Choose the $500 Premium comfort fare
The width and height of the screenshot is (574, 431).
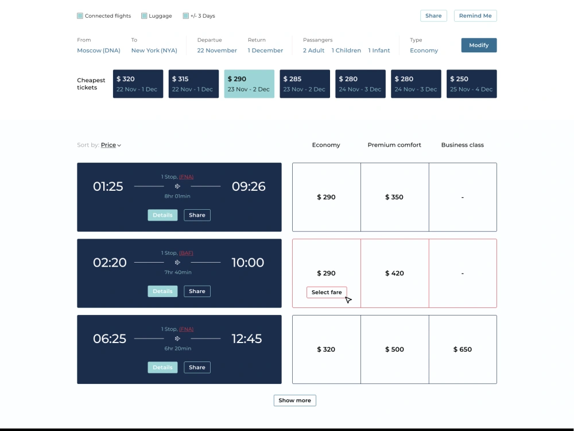pyautogui.click(x=395, y=349)
